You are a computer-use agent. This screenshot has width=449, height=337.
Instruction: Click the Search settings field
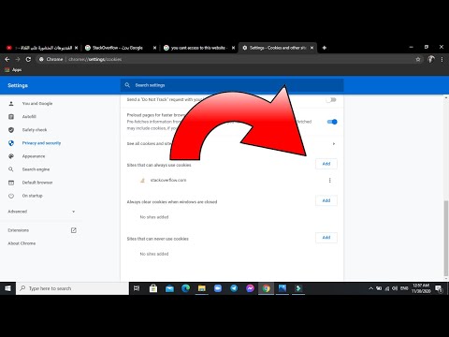click(232, 85)
